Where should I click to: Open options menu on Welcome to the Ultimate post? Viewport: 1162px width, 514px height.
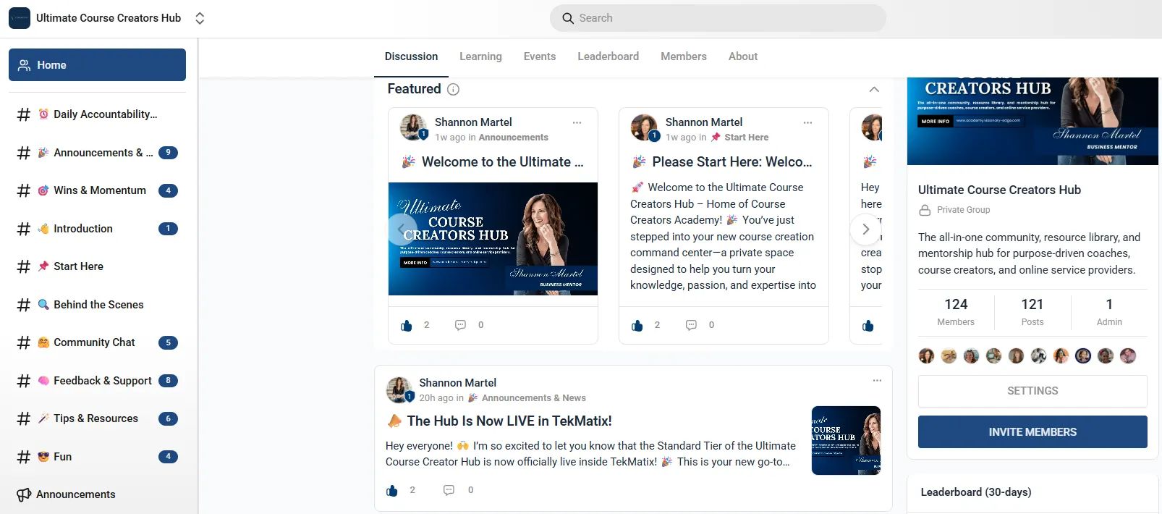[577, 122]
